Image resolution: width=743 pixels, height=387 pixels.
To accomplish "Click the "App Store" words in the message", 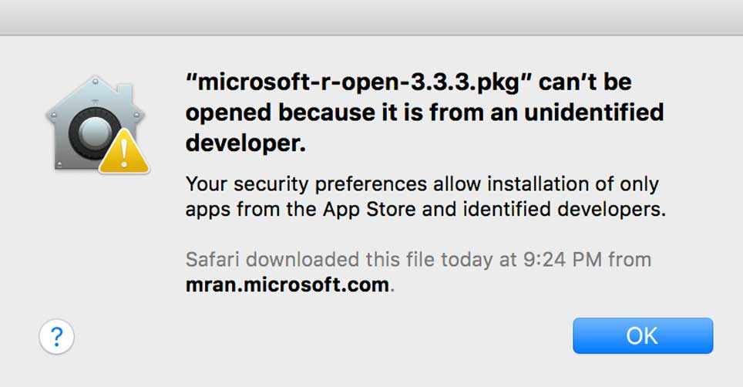I will coord(369,210).
